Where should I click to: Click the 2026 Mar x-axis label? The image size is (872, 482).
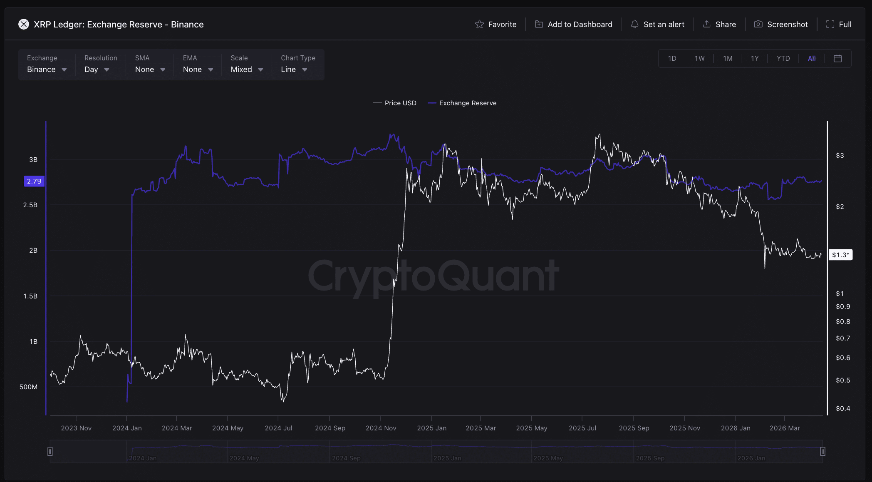click(785, 428)
